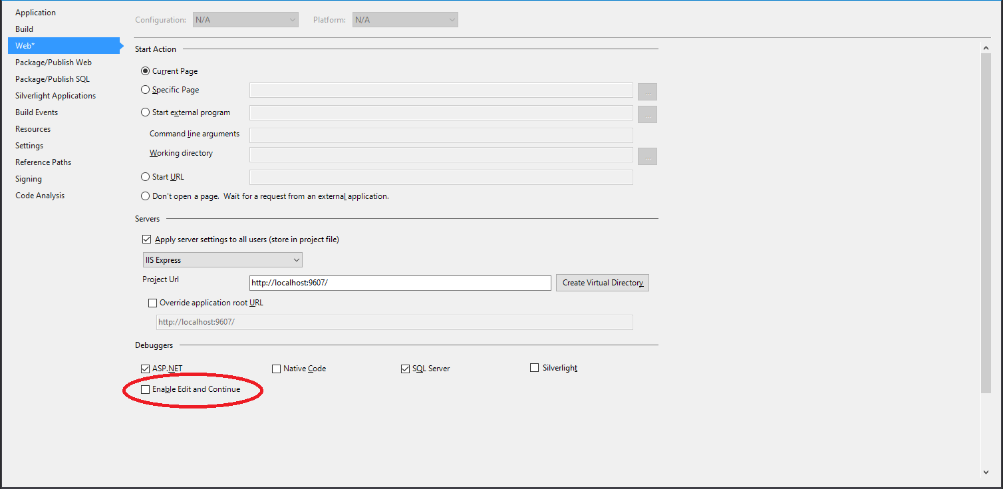
Task: Disable the SQL Server debugger checkbox
Action: 405,369
